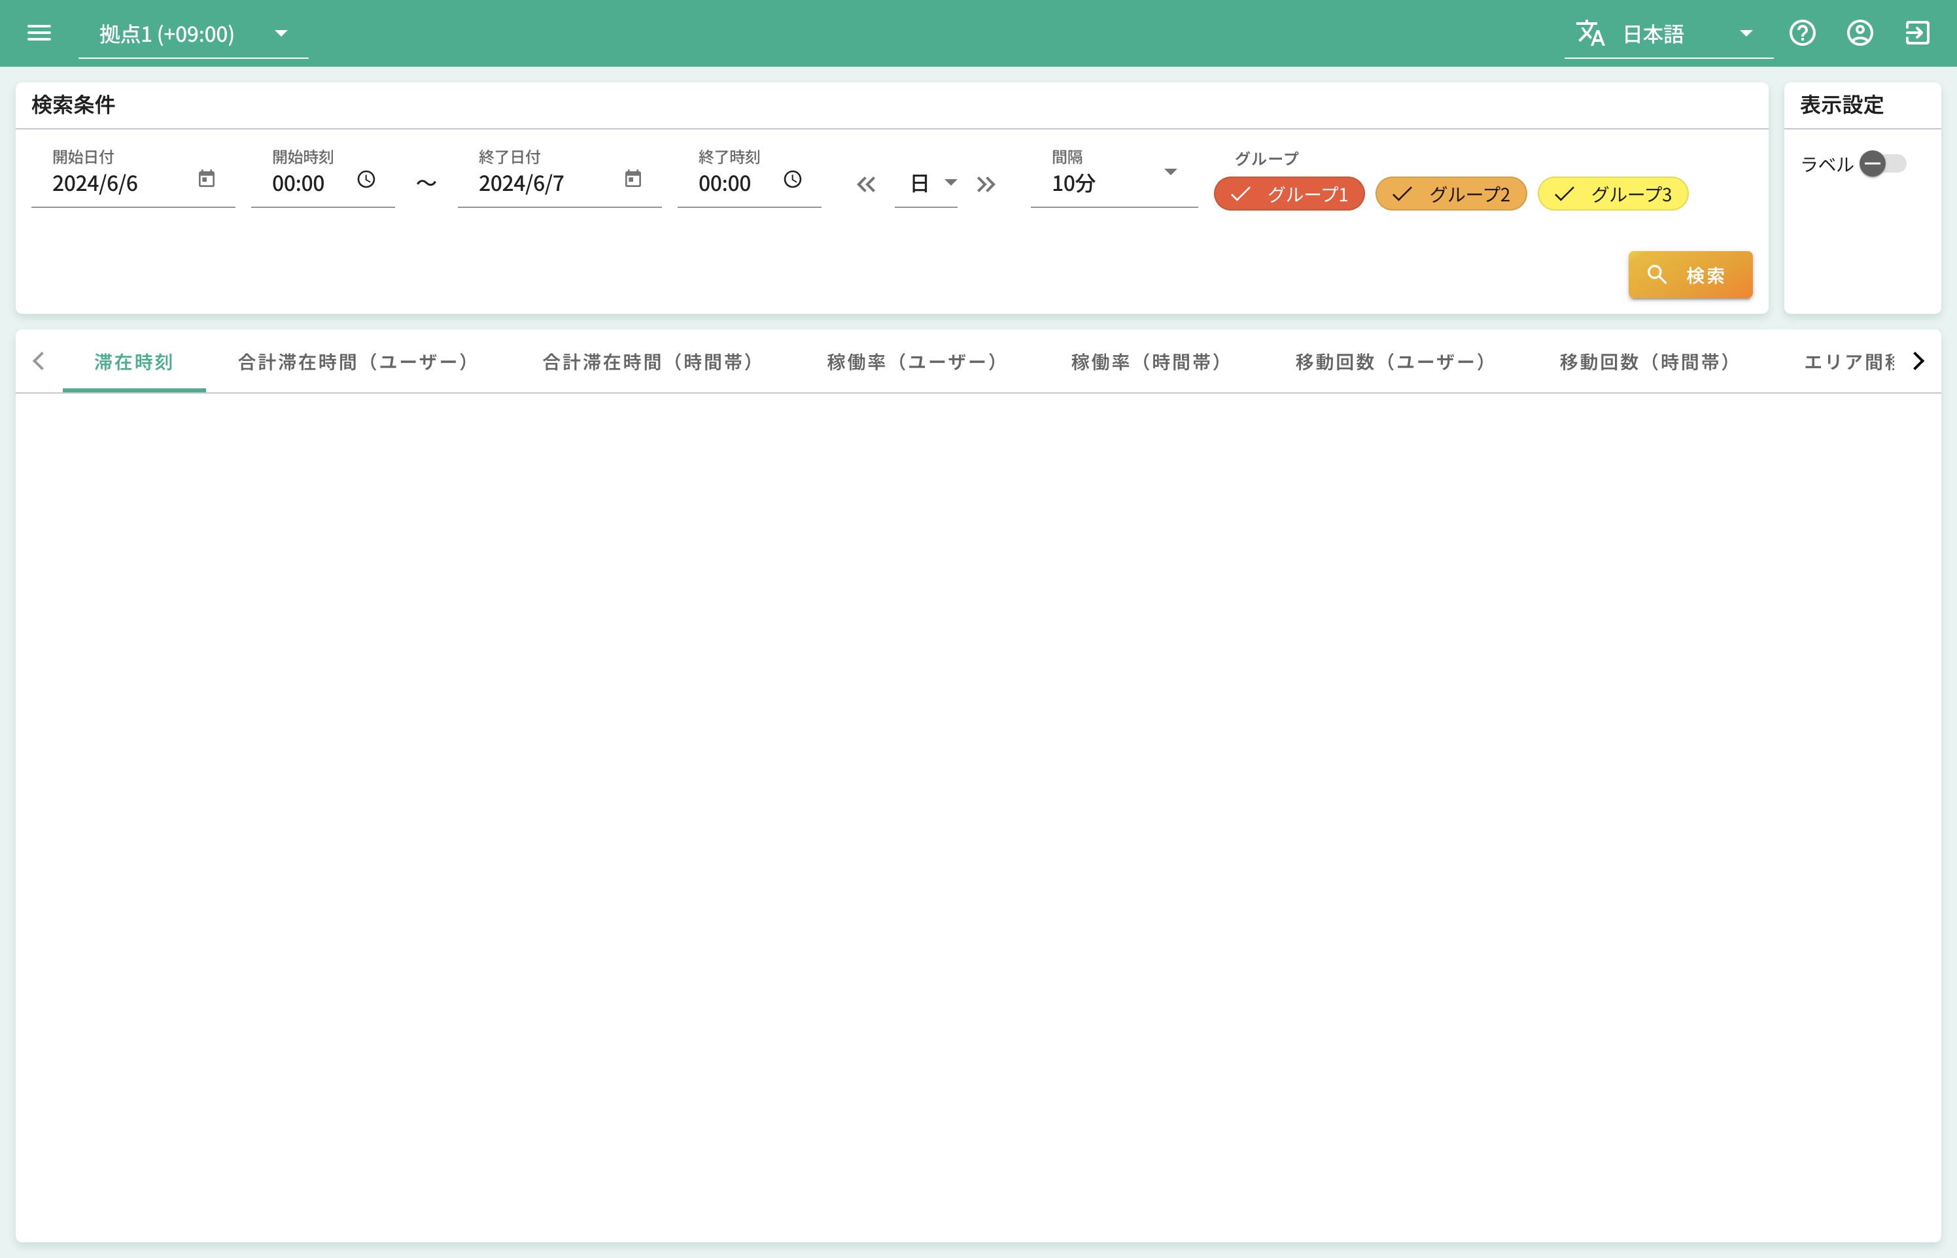1957x1258 pixels.
Task: Open the 開始日付 calendar picker
Action: (x=207, y=179)
